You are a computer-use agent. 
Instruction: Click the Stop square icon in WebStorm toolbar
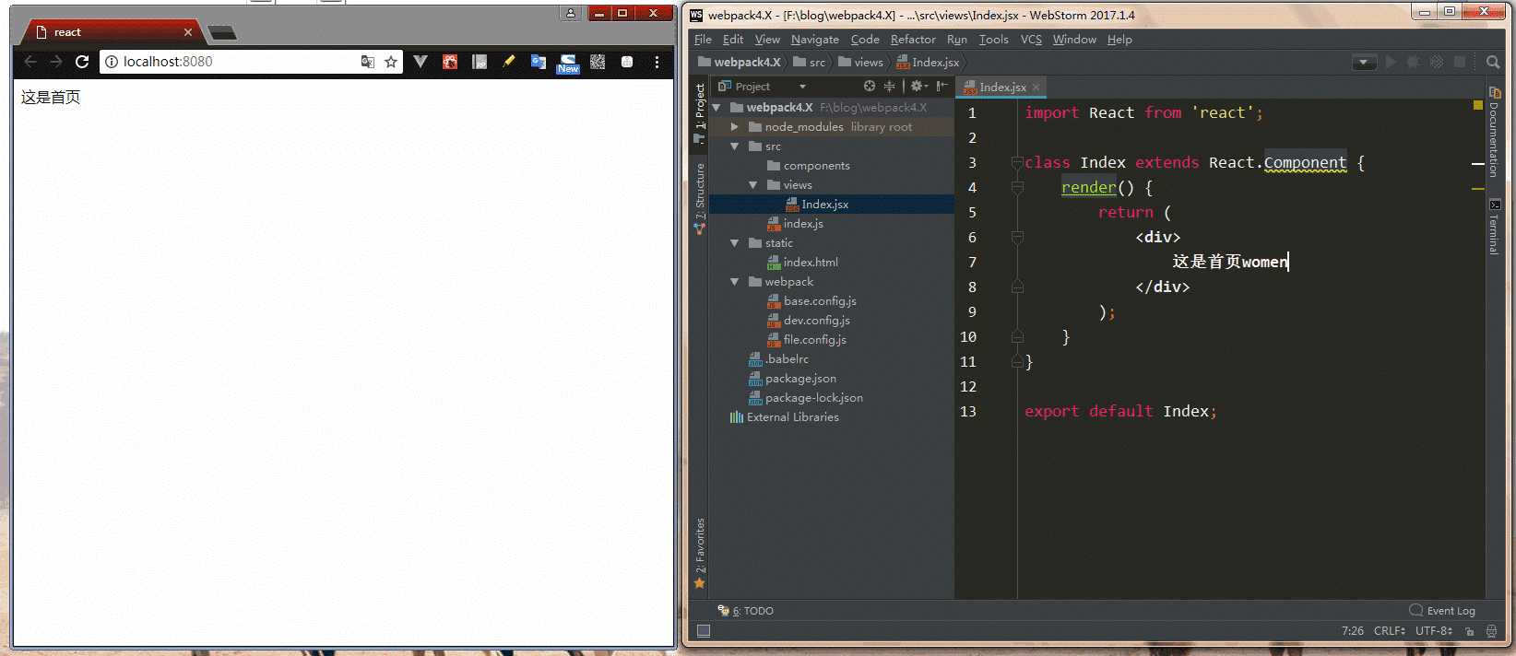click(1460, 62)
